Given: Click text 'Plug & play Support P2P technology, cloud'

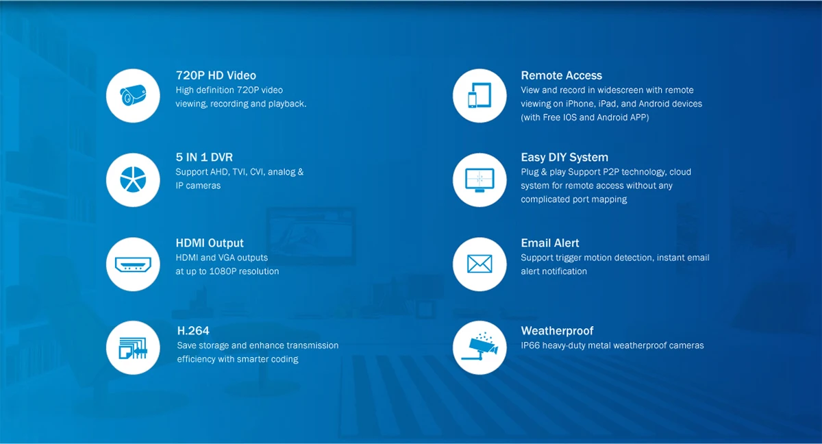Looking at the screenshot, I should click(606, 172).
